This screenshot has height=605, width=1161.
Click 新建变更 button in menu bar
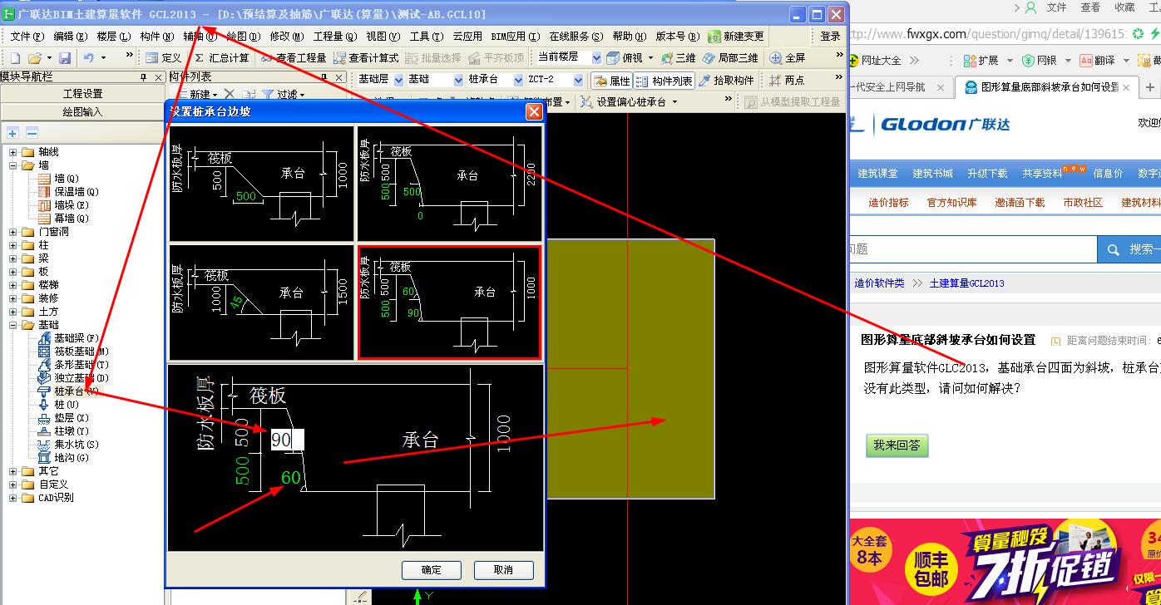pos(736,37)
